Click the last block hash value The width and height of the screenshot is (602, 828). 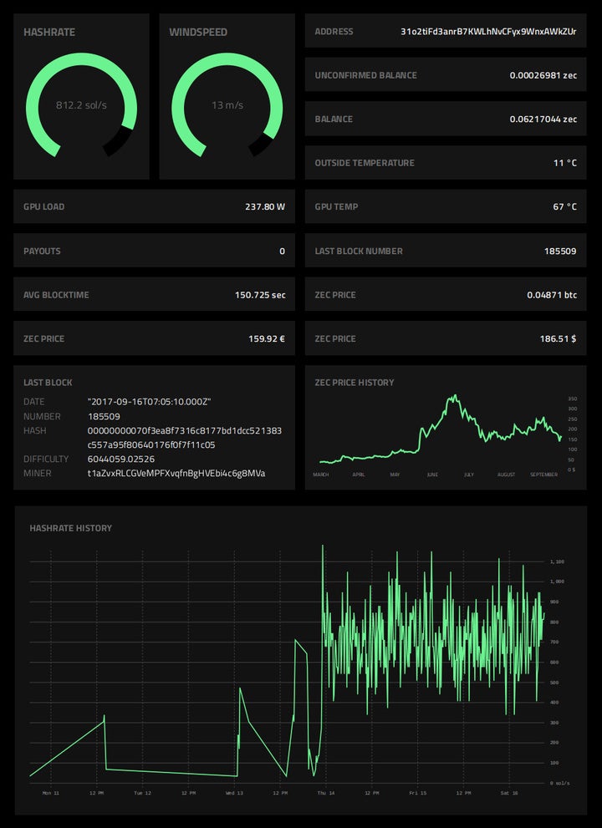(185, 438)
